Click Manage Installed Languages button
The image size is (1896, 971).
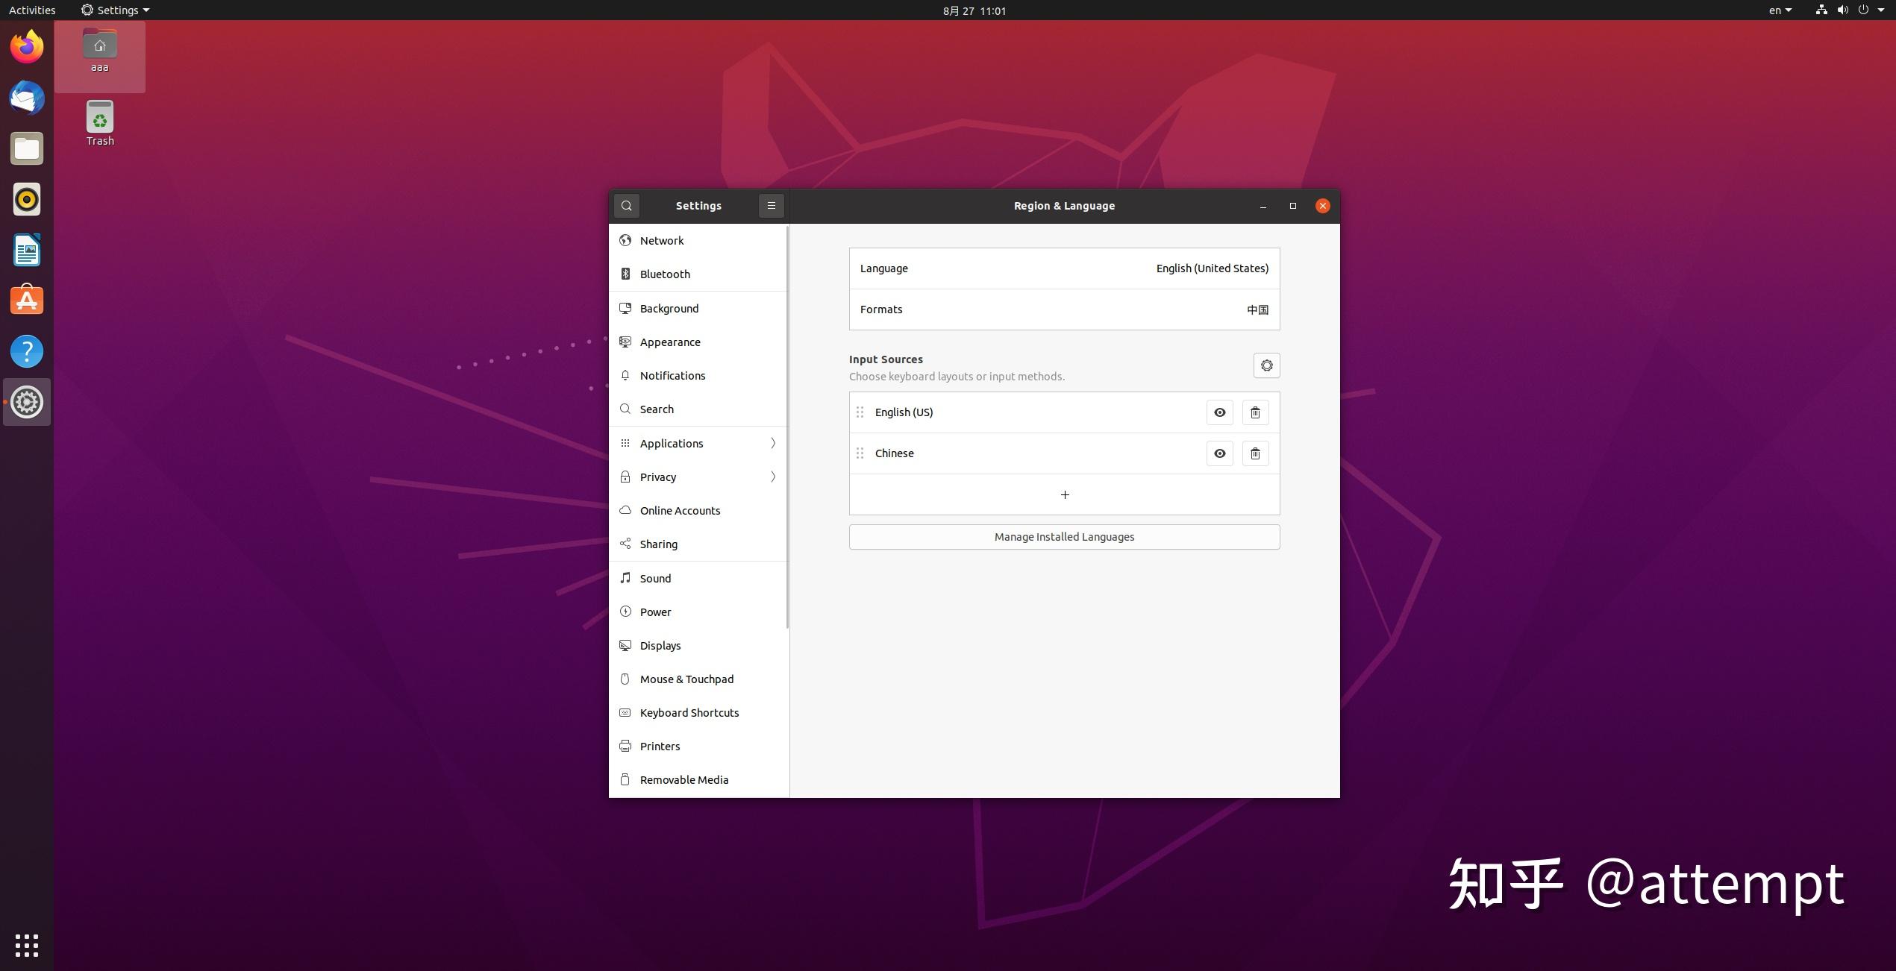pyautogui.click(x=1064, y=537)
